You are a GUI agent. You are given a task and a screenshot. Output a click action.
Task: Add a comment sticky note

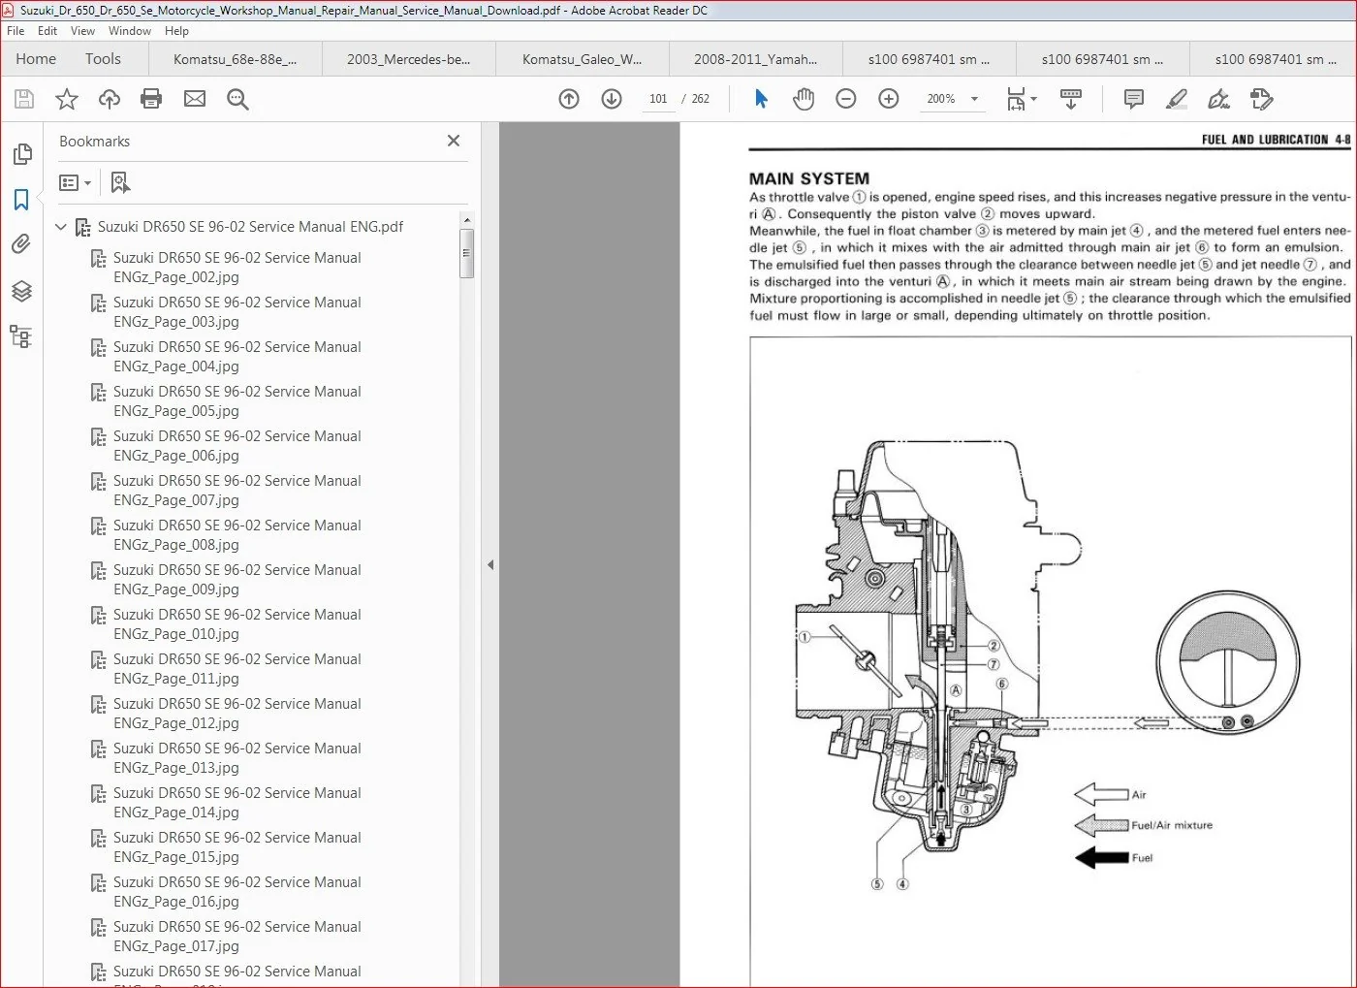click(x=1133, y=99)
